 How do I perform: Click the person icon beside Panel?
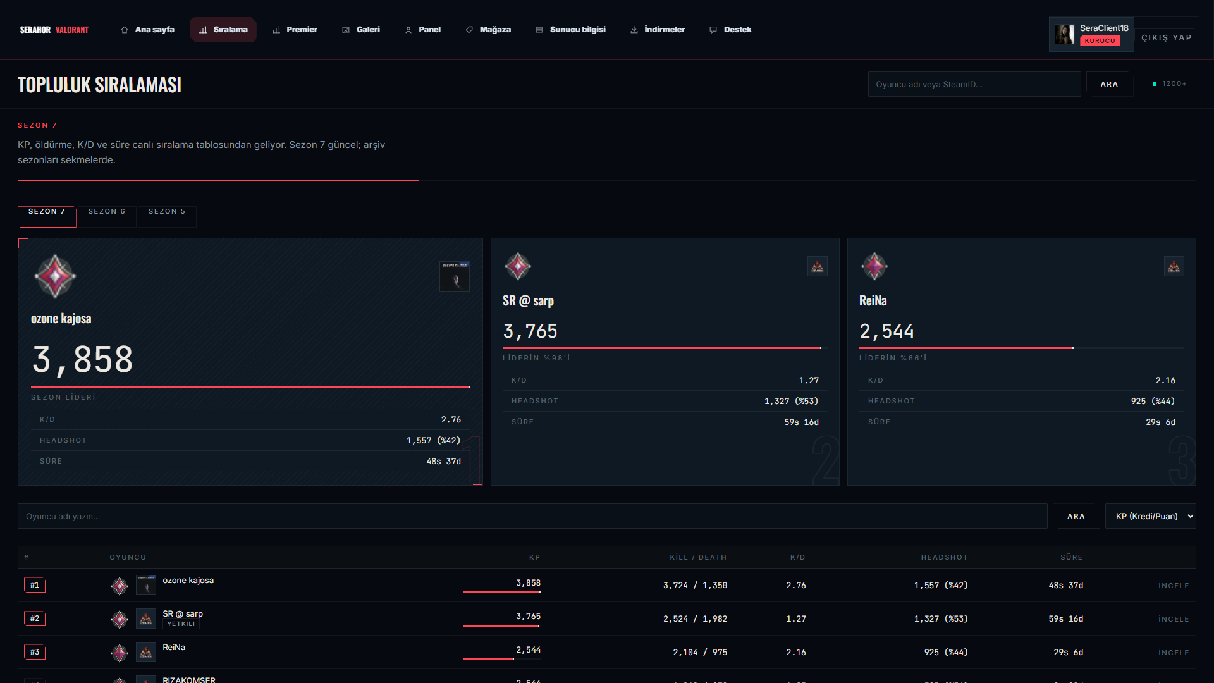click(408, 30)
